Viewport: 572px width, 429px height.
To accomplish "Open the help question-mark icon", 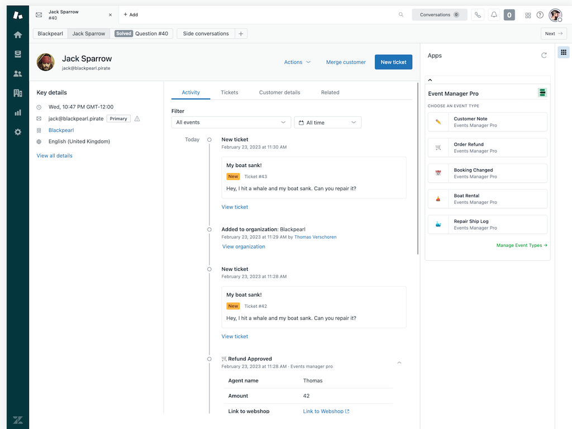I will point(540,15).
